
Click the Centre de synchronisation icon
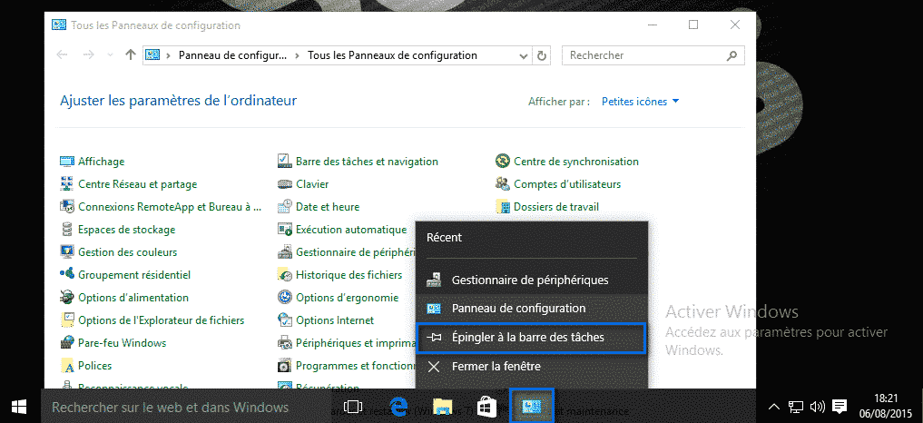(503, 162)
